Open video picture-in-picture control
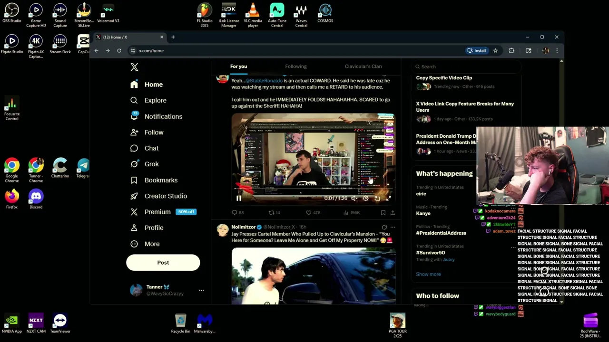This screenshot has height=342, width=609. 377,198
